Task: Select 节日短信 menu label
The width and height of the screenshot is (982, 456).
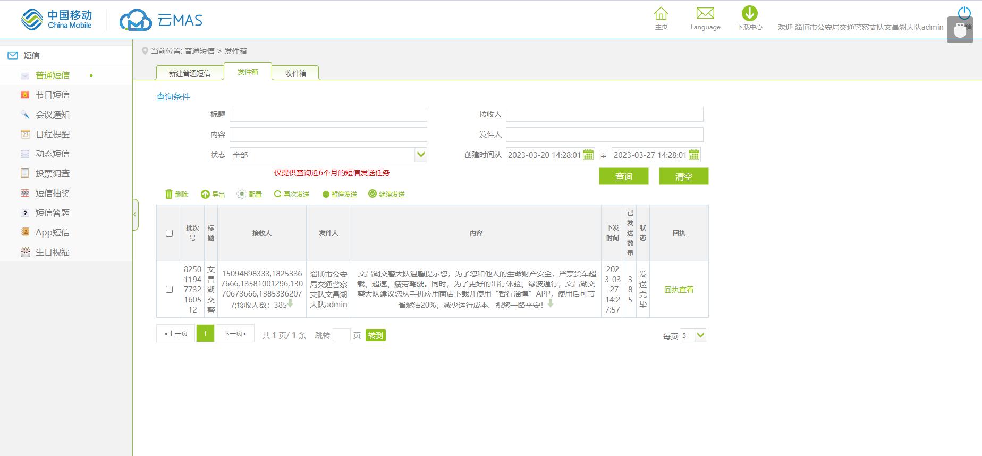Action: click(53, 95)
